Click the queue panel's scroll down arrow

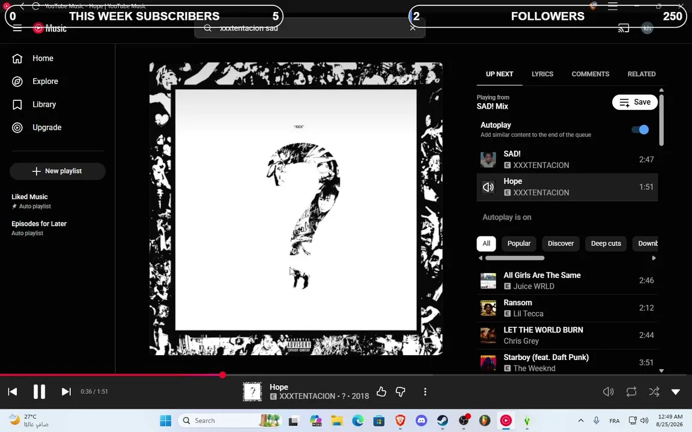(x=661, y=371)
